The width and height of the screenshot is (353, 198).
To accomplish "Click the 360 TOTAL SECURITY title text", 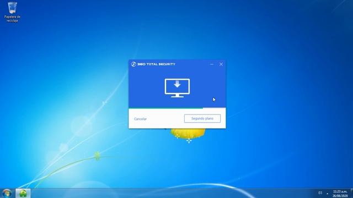I will [156, 64].
